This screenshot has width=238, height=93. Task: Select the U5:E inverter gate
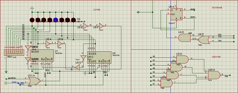[x=86, y=26]
